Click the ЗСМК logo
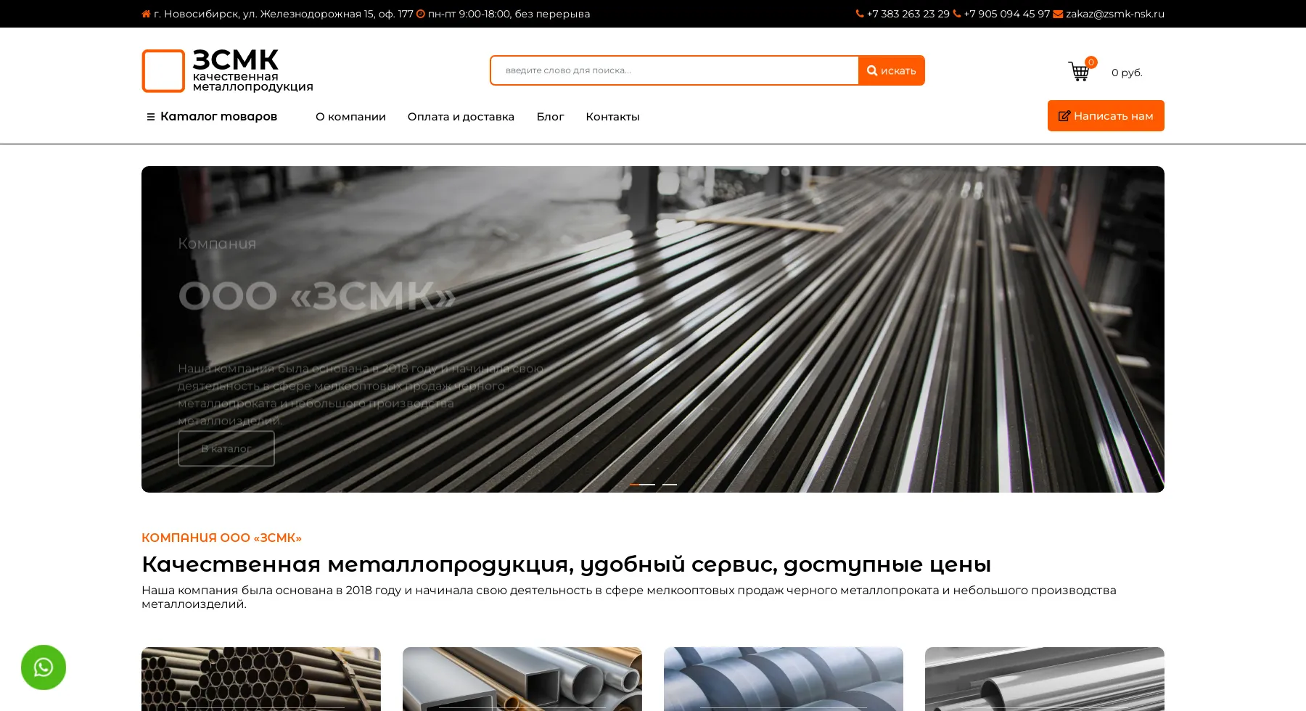This screenshot has height=711, width=1306. click(x=227, y=71)
